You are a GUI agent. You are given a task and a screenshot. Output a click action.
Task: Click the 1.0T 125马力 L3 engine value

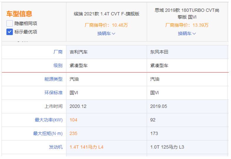[x=167, y=147]
